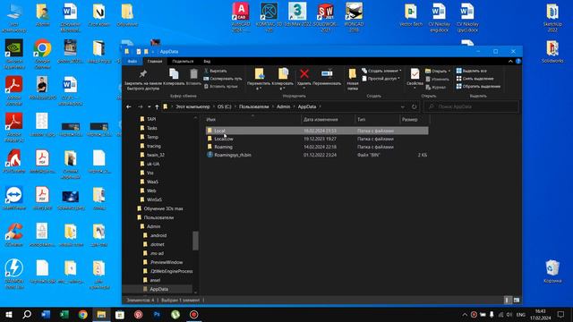Switch to the Главная (Home) ribbon tab
The image size is (573, 322).
(x=155, y=62)
